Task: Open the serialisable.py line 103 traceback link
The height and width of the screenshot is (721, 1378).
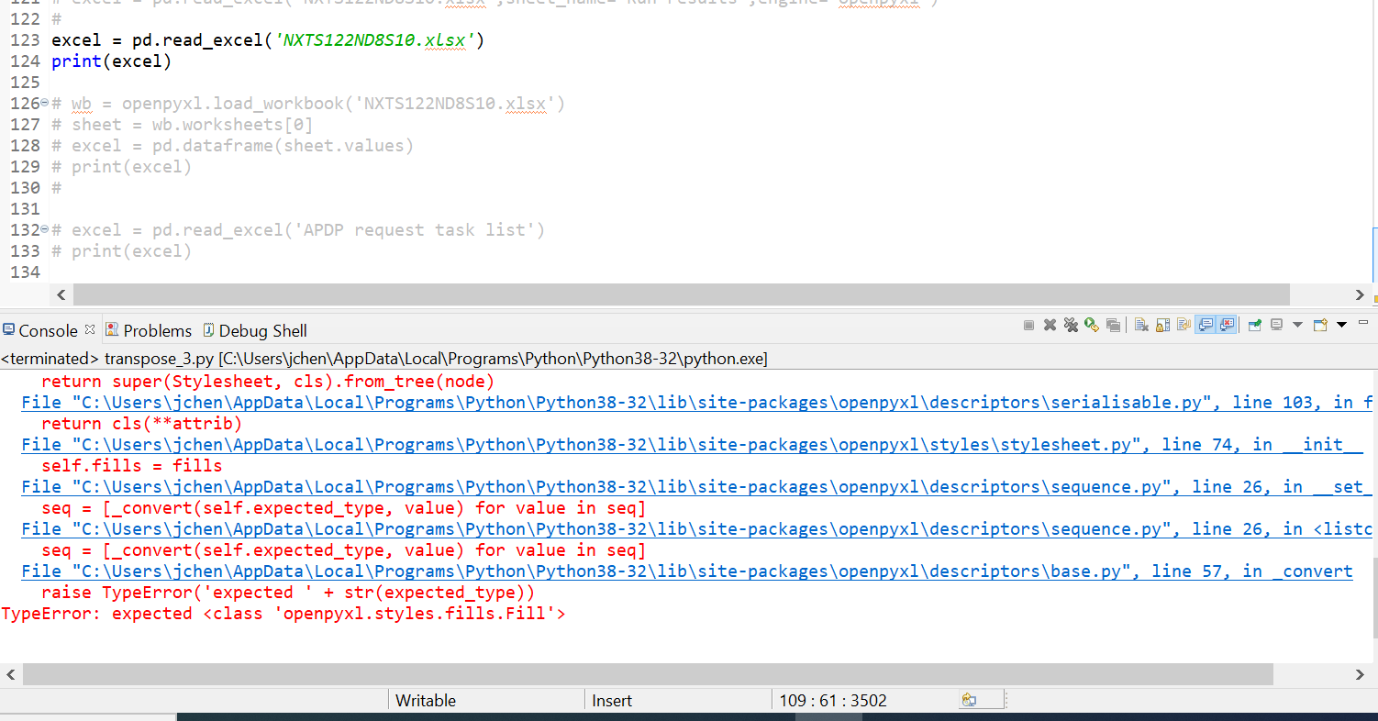Action: [x=697, y=402]
